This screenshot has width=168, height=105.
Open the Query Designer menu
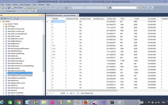[x=25, y=4]
